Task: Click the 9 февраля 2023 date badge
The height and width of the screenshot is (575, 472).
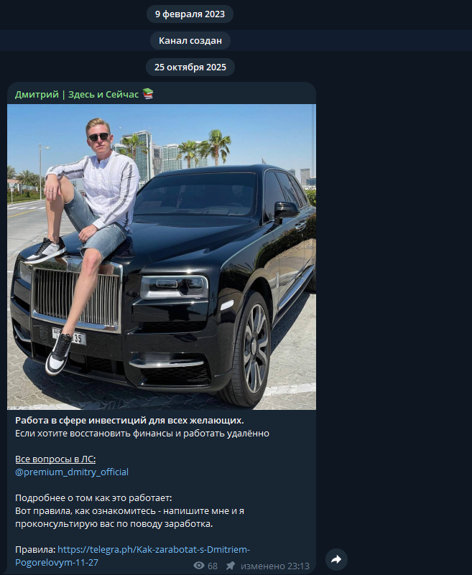Action: [190, 14]
